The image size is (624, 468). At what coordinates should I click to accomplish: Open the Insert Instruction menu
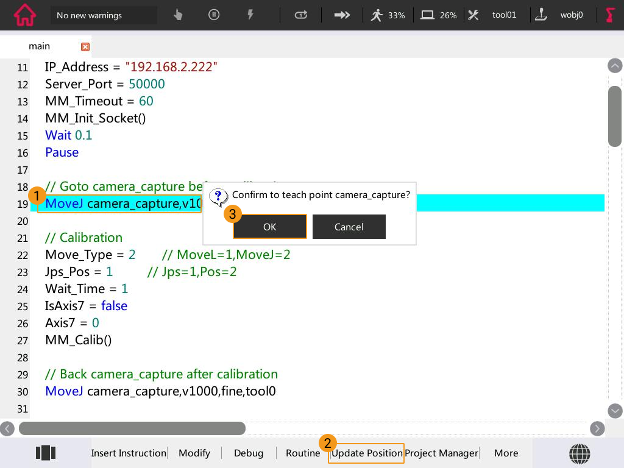click(129, 453)
